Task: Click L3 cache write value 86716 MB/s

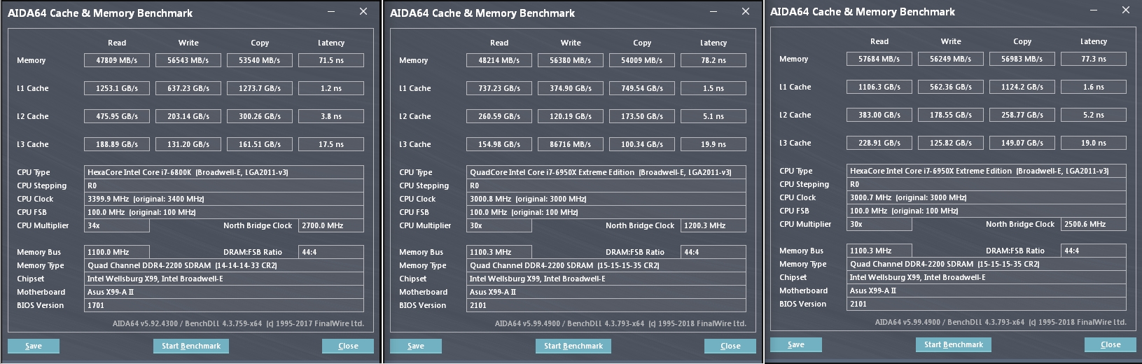Action: point(571,144)
